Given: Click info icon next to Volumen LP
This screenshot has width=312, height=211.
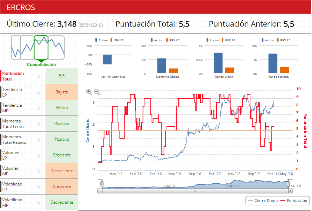Looking at the screenshot, I should coord(39,155).
